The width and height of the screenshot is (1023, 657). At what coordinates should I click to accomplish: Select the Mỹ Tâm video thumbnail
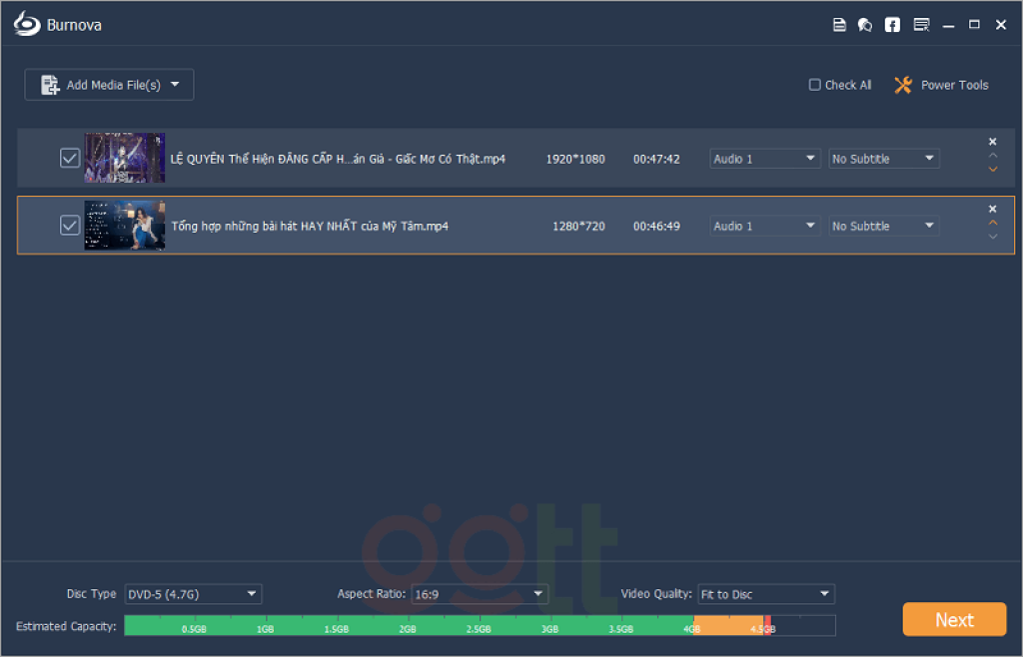click(125, 226)
